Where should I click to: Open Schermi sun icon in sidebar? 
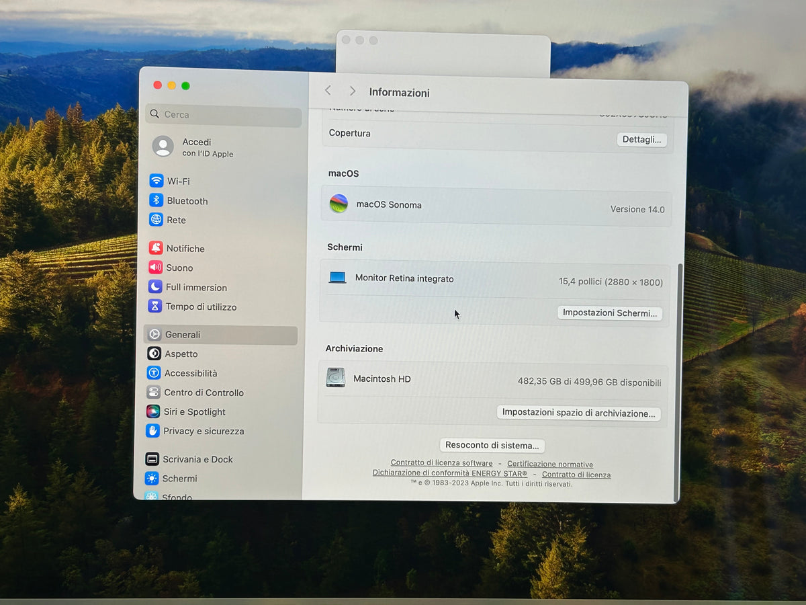click(x=152, y=479)
